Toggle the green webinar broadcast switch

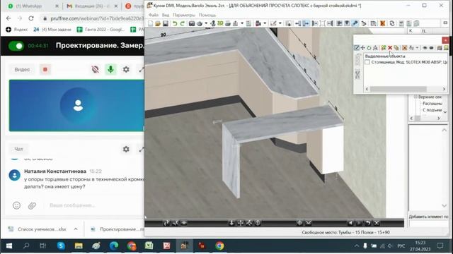point(16,46)
